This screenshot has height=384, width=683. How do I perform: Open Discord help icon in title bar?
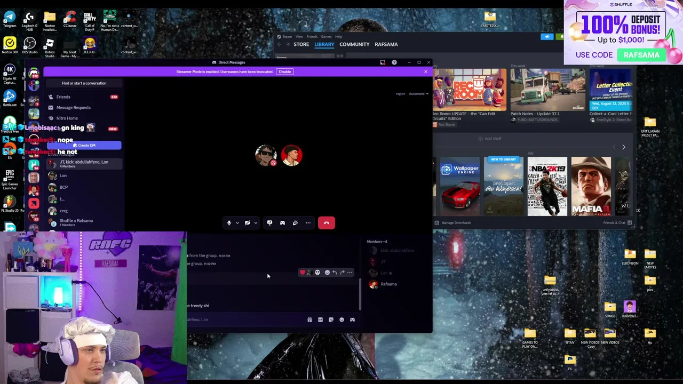[x=394, y=62]
